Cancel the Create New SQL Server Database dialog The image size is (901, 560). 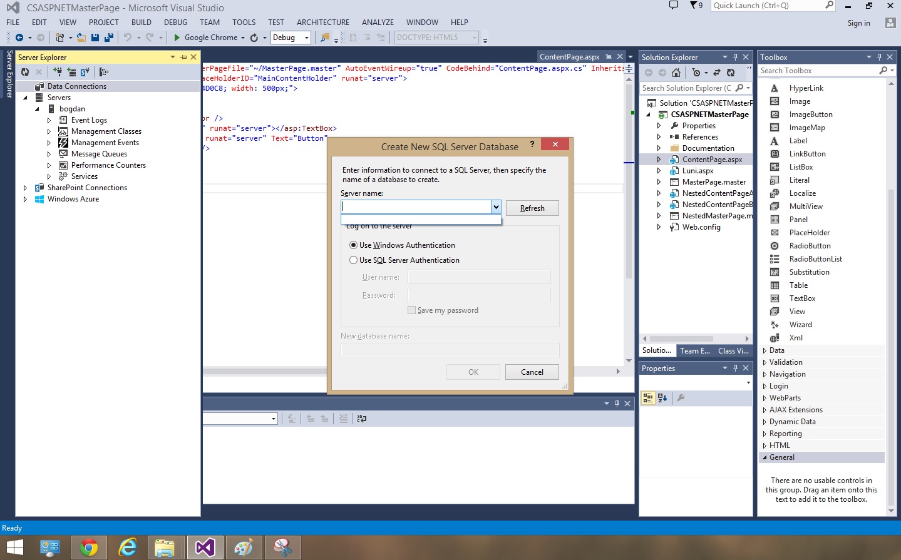click(531, 372)
